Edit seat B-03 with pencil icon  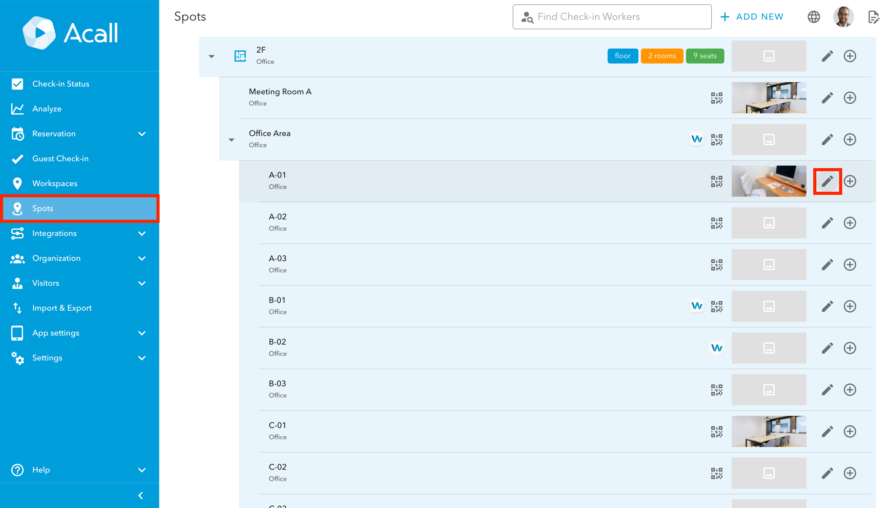tap(827, 390)
